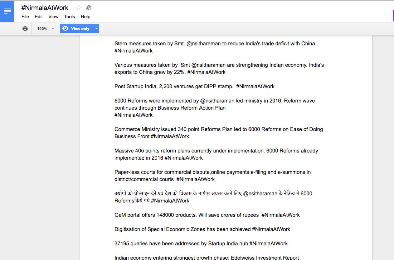Open the Edit menu
394x260 pixels.
click(39, 16)
